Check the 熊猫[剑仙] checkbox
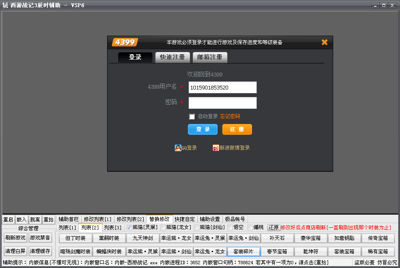Viewport: 400px width, 268px height. (x=197, y=227)
